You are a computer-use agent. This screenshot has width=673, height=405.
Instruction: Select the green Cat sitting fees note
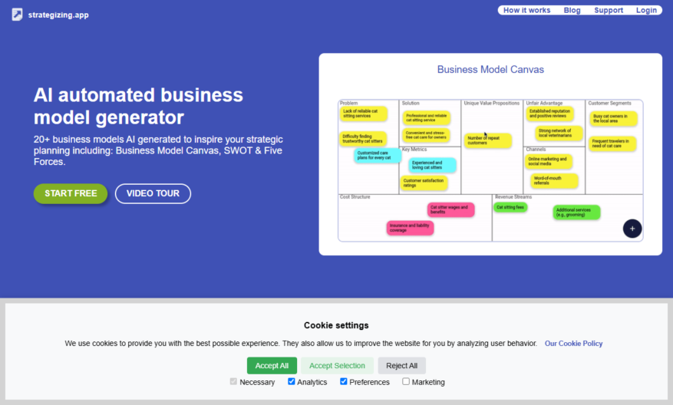[510, 207]
